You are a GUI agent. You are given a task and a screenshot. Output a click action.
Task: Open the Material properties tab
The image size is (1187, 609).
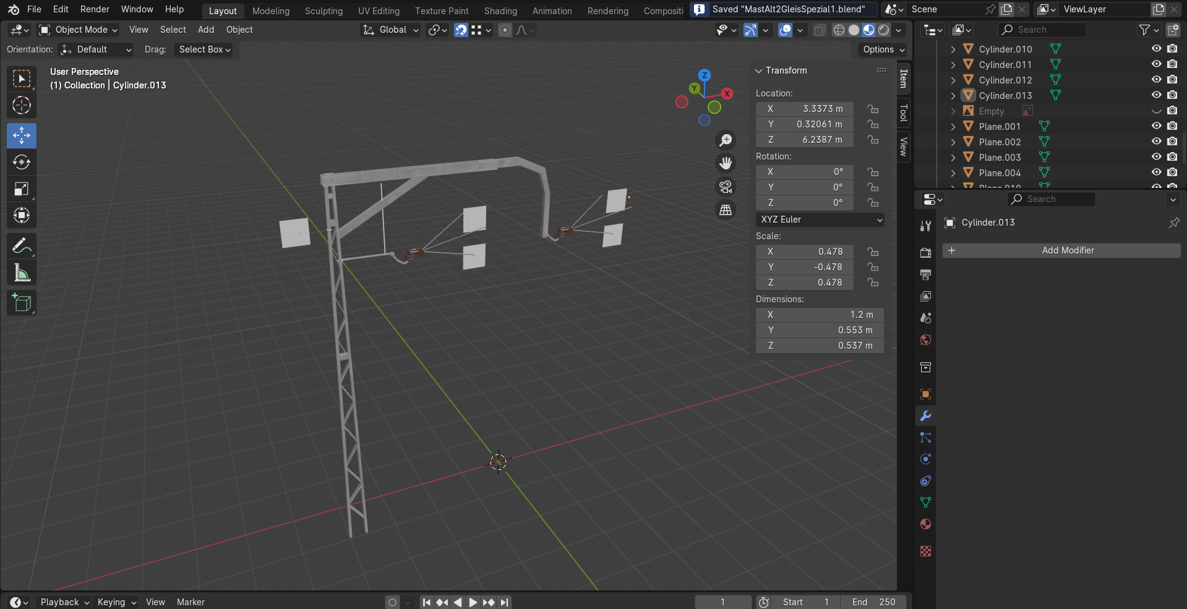(925, 524)
